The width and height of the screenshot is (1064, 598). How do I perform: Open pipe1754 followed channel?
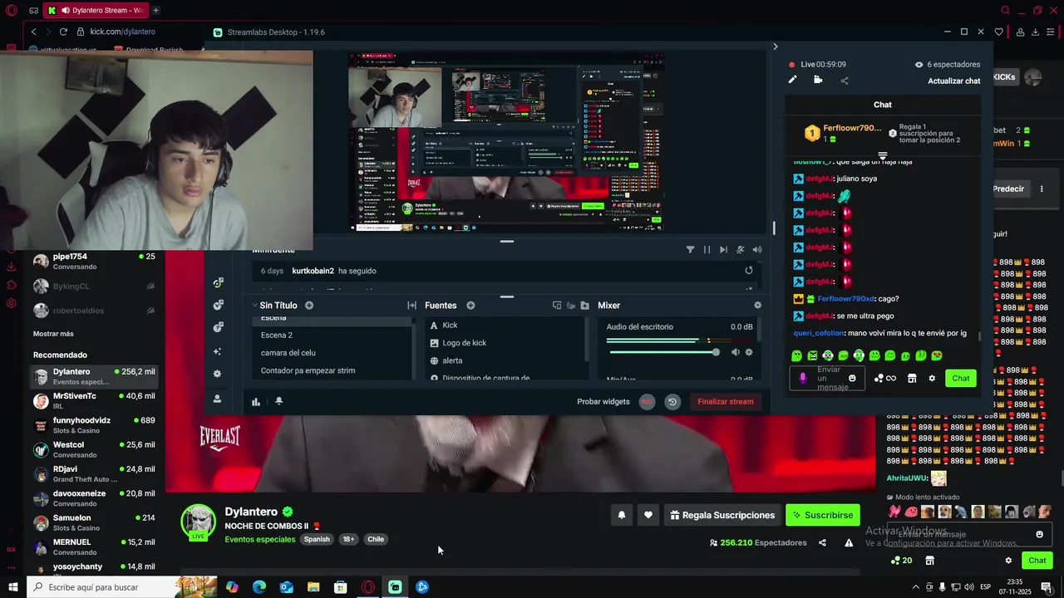point(94,261)
